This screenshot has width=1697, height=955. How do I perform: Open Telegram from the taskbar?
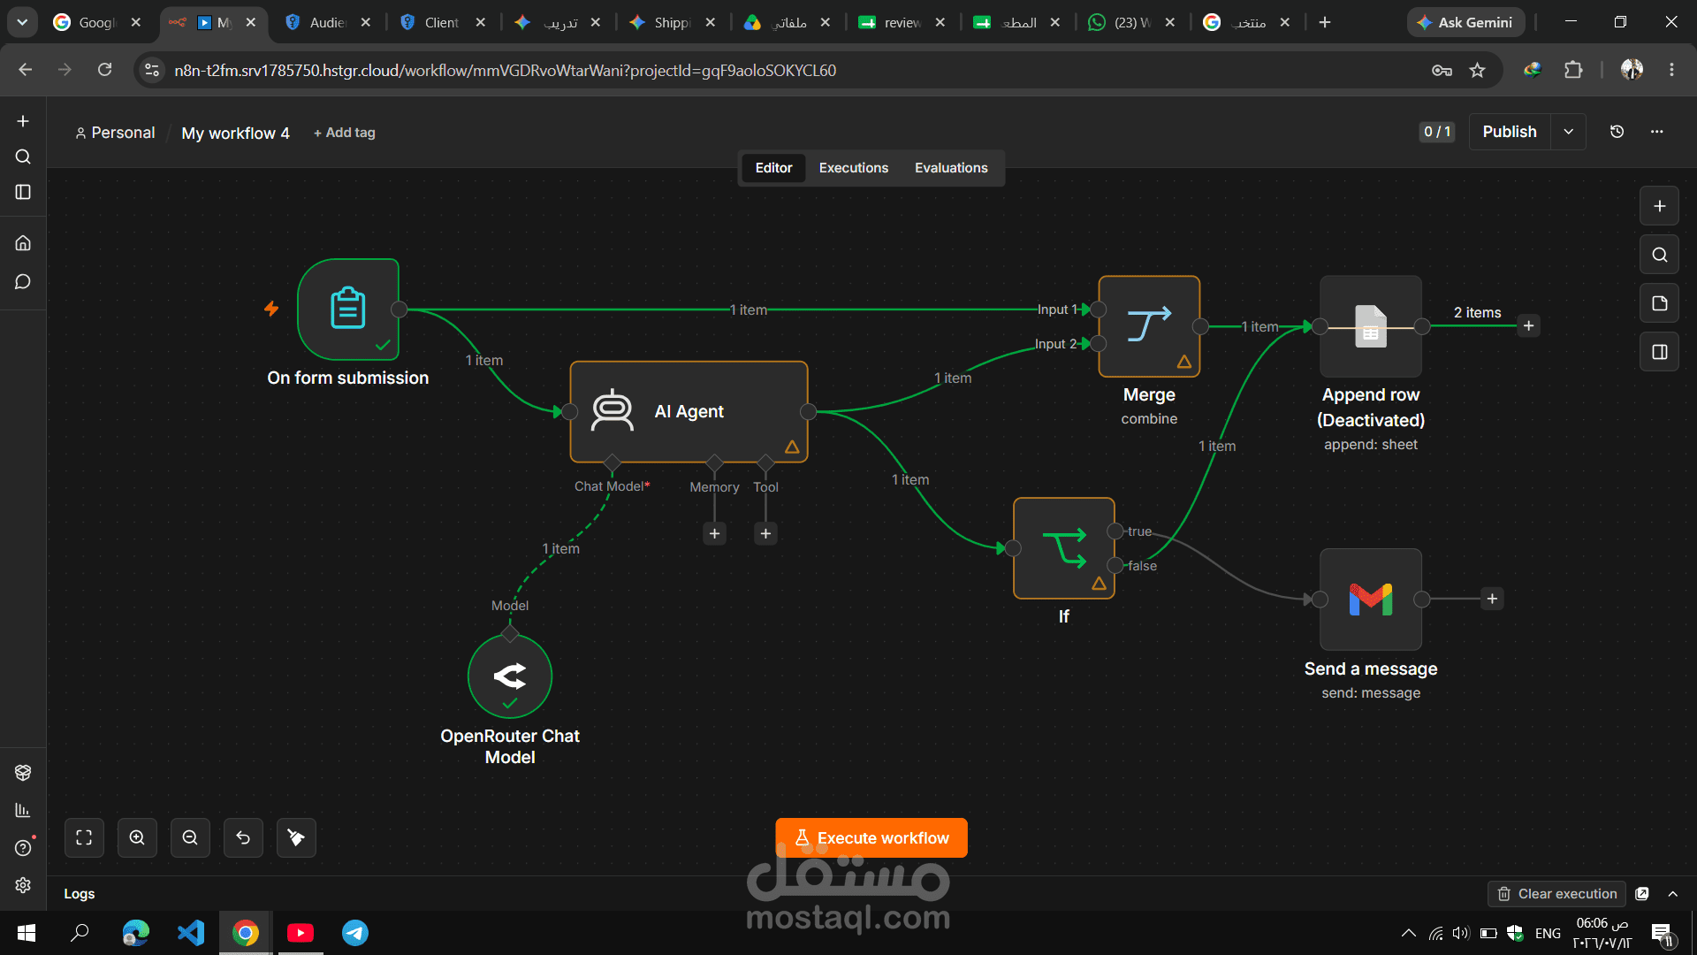354,933
